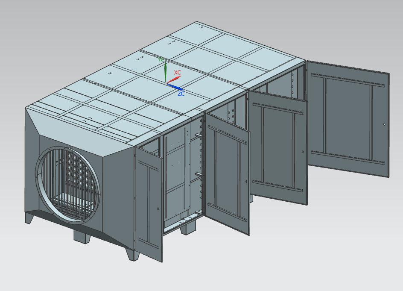Click the XC axis label
Screen dimensions: 403x291
click(x=177, y=73)
